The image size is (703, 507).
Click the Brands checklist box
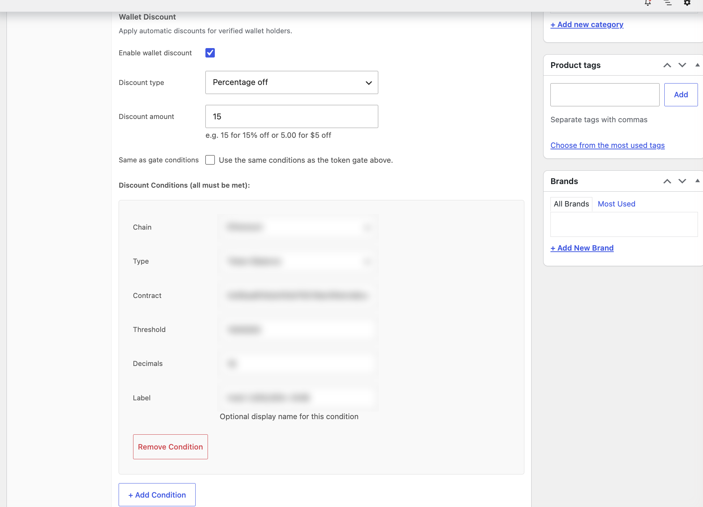624,224
